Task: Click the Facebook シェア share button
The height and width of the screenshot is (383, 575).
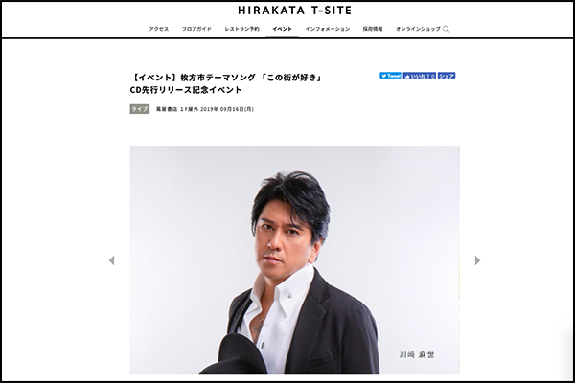Action: point(447,76)
